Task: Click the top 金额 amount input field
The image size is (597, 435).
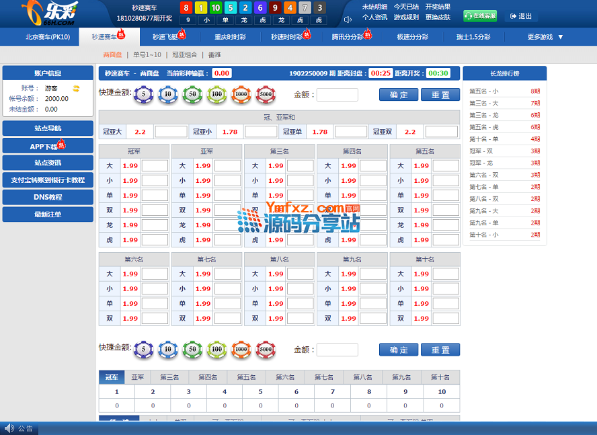Action: 337,95
